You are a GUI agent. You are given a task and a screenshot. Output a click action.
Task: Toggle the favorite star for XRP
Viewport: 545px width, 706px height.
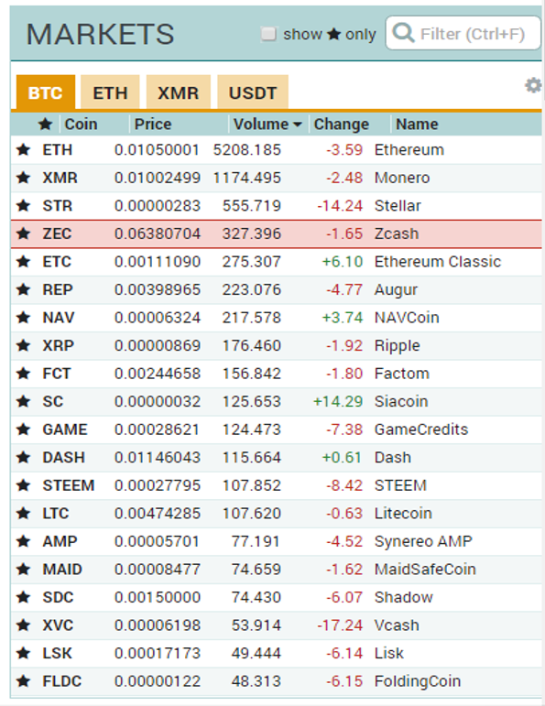(24, 345)
